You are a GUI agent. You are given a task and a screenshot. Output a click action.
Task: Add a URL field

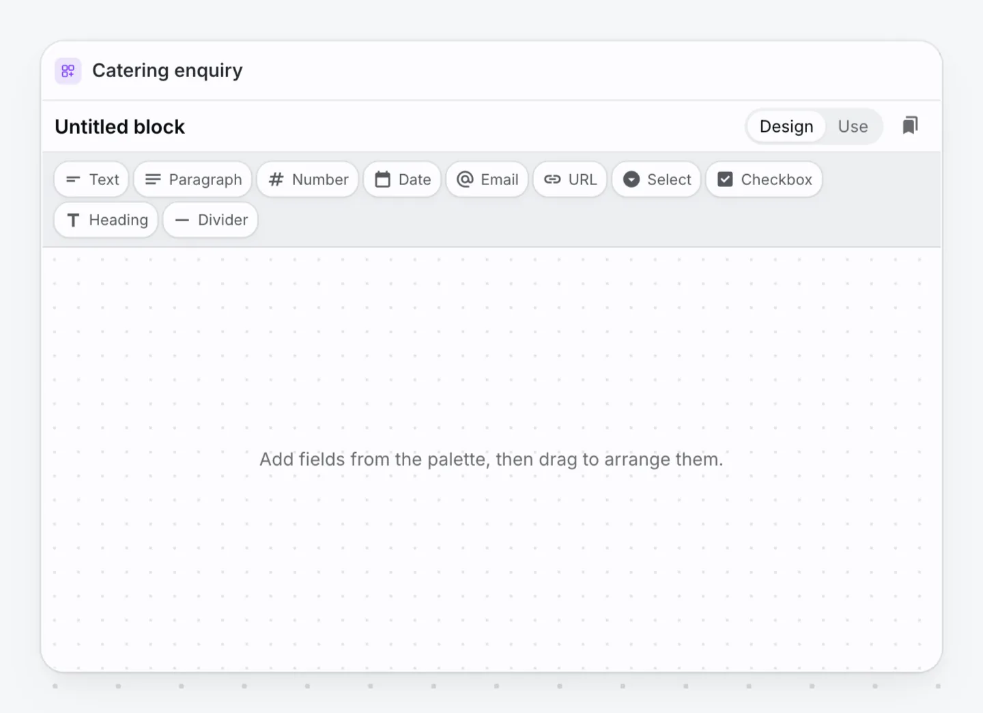point(570,180)
